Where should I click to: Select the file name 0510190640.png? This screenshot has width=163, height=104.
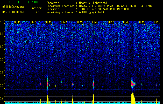point(13,7)
